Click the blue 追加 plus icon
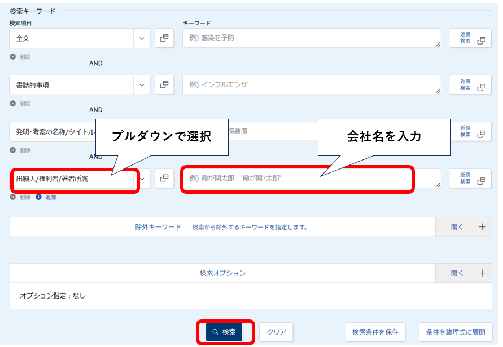Screen dimensions: 503x347 pyautogui.click(x=39, y=197)
